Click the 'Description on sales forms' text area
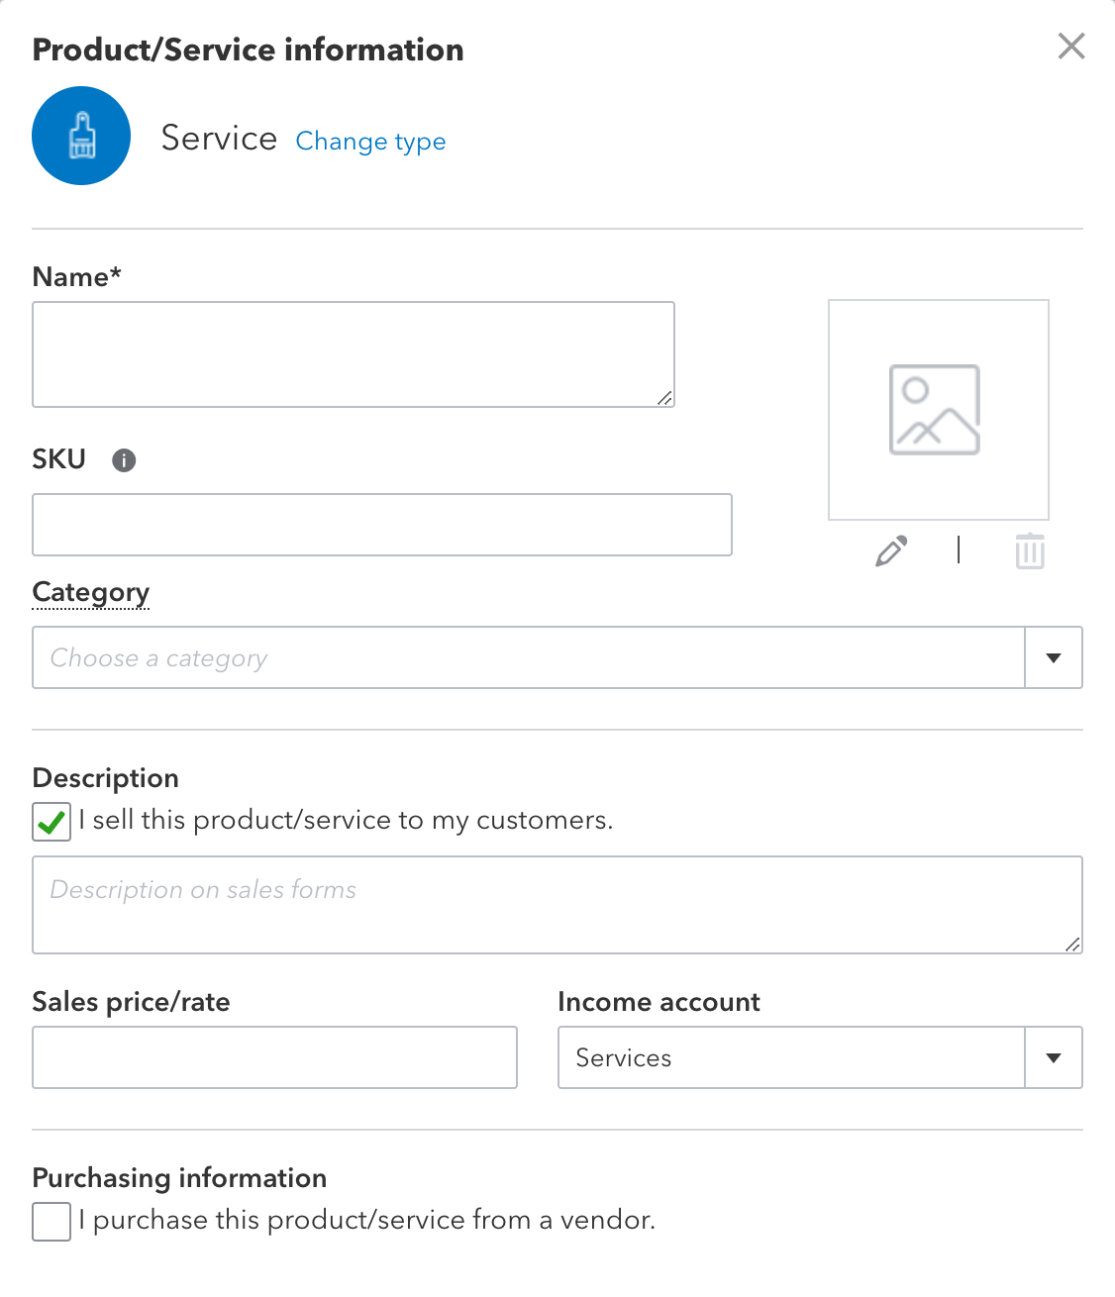 [557, 905]
